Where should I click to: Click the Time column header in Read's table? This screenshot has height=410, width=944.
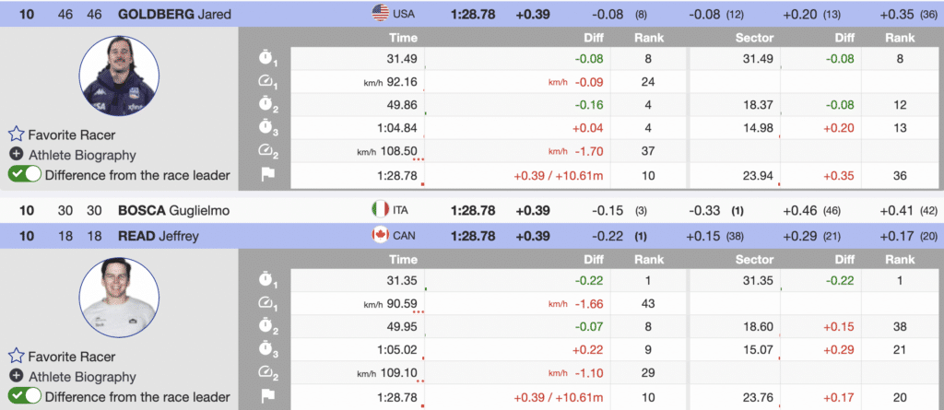pyautogui.click(x=403, y=260)
